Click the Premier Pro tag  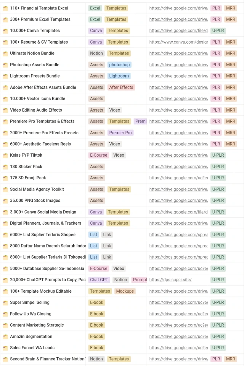pos(120,133)
